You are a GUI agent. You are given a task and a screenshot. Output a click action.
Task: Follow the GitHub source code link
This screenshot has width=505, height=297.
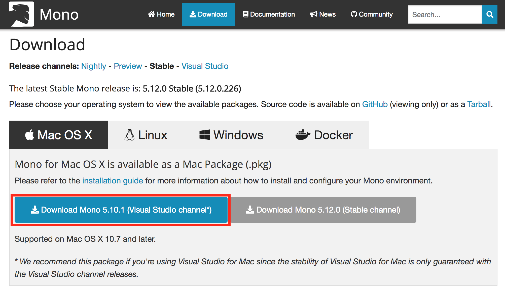[x=375, y=104]
